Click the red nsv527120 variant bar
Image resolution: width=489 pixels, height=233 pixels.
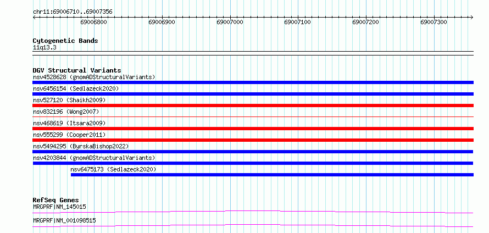[x=253, y=106]
